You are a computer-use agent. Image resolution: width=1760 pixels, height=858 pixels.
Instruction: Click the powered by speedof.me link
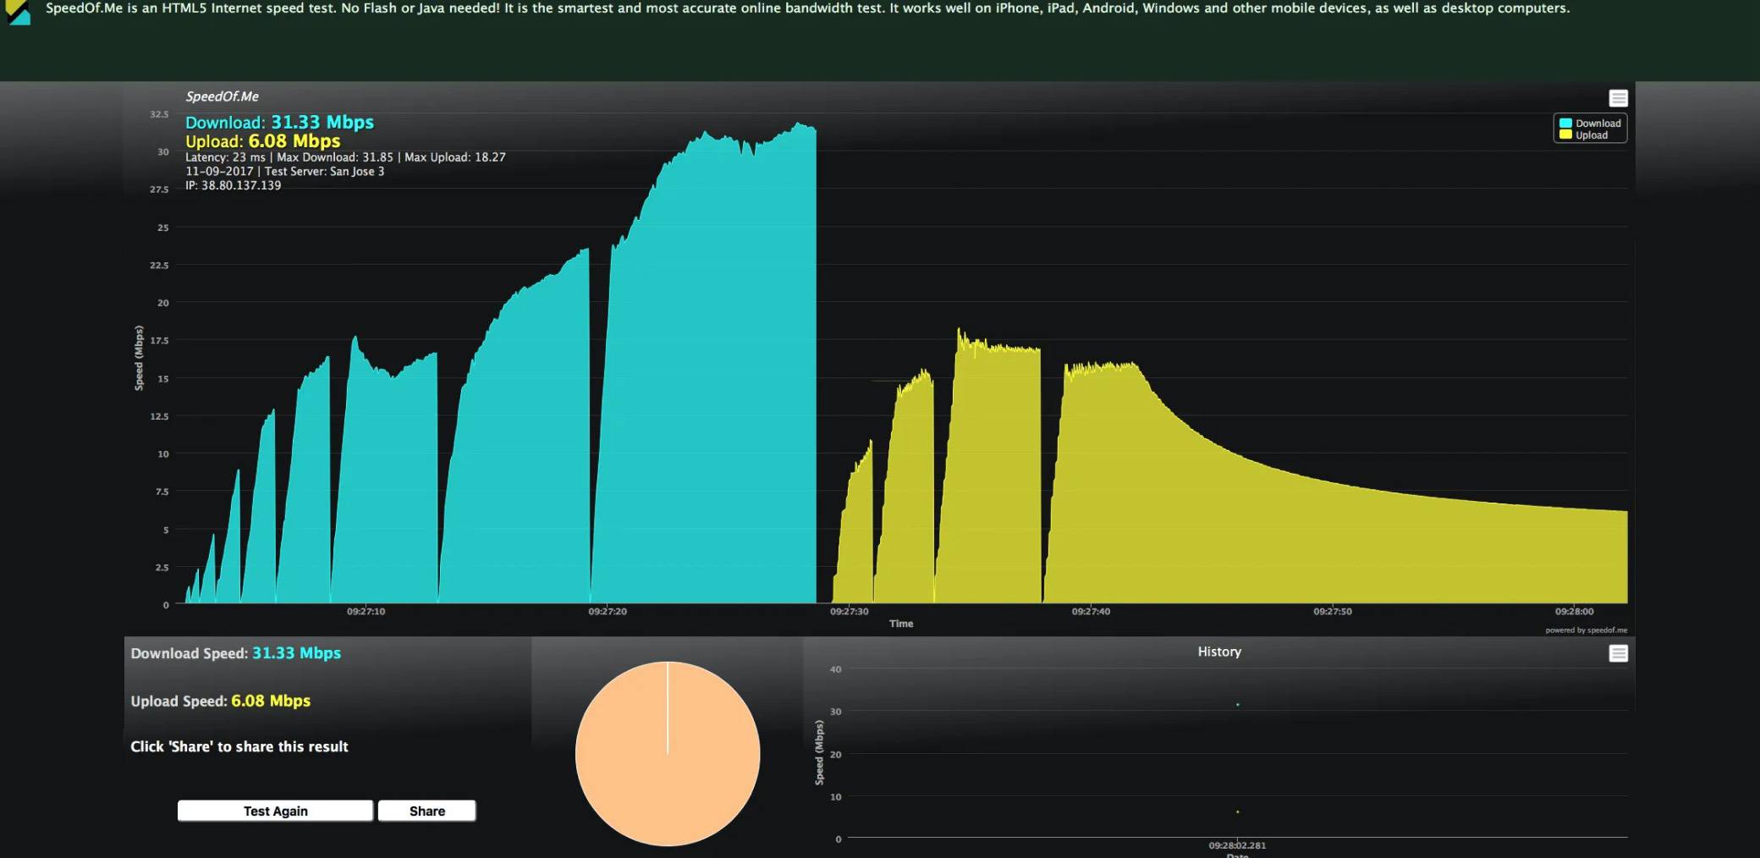[1586, 630]
